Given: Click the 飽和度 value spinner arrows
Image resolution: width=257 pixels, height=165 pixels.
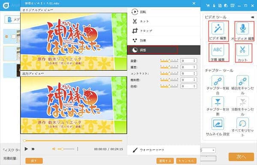Looking at the screenshot, I should point(194,80).
